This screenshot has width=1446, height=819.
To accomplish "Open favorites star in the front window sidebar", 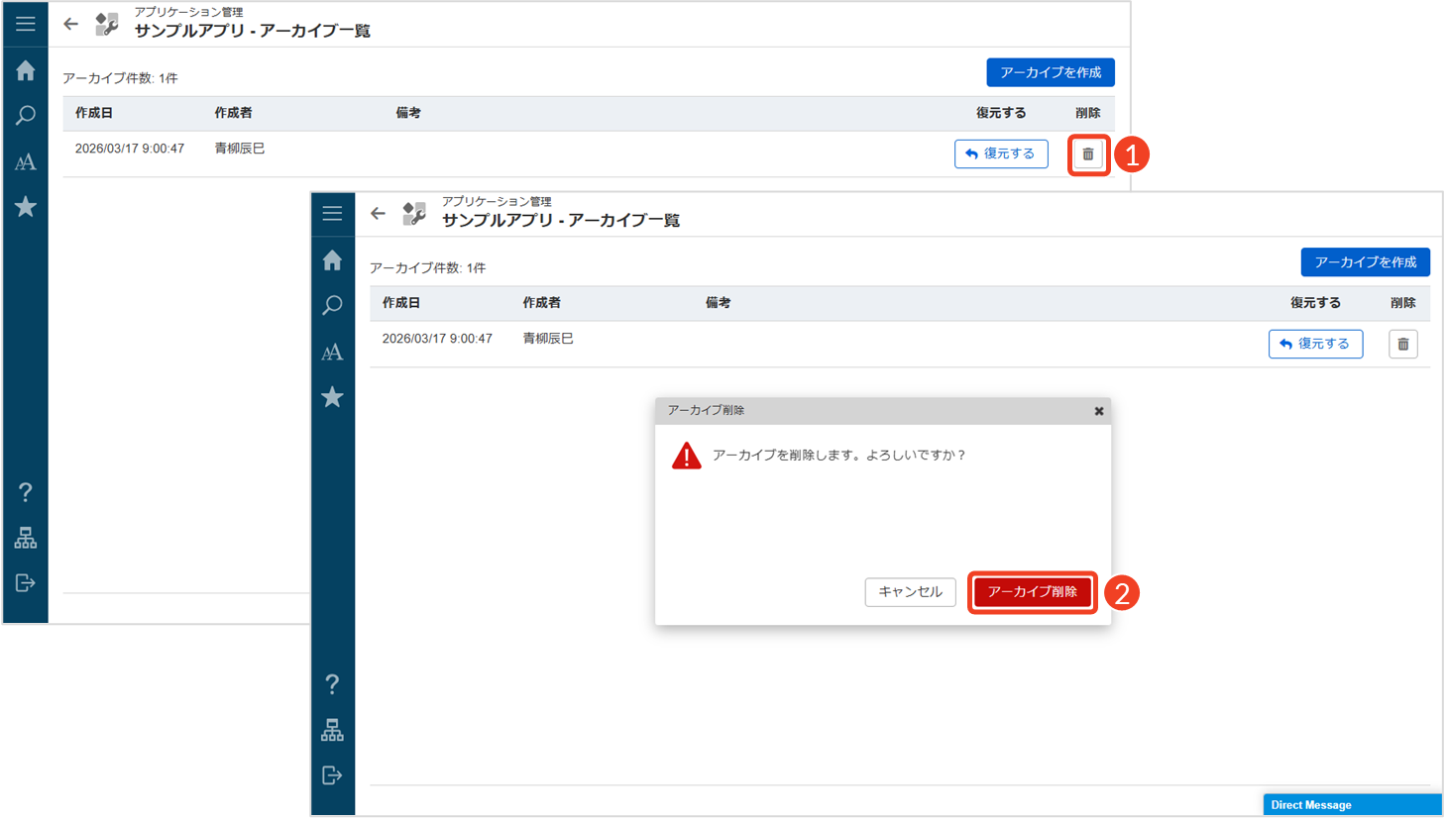I will [332, 398].
